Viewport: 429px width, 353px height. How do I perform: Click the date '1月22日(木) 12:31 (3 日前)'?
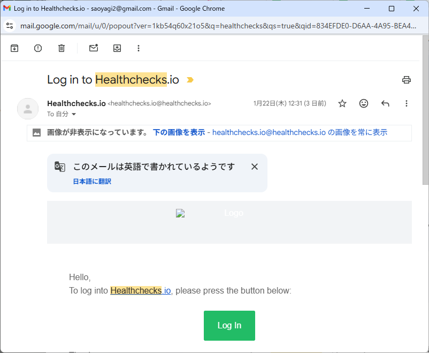pos(290,103)
